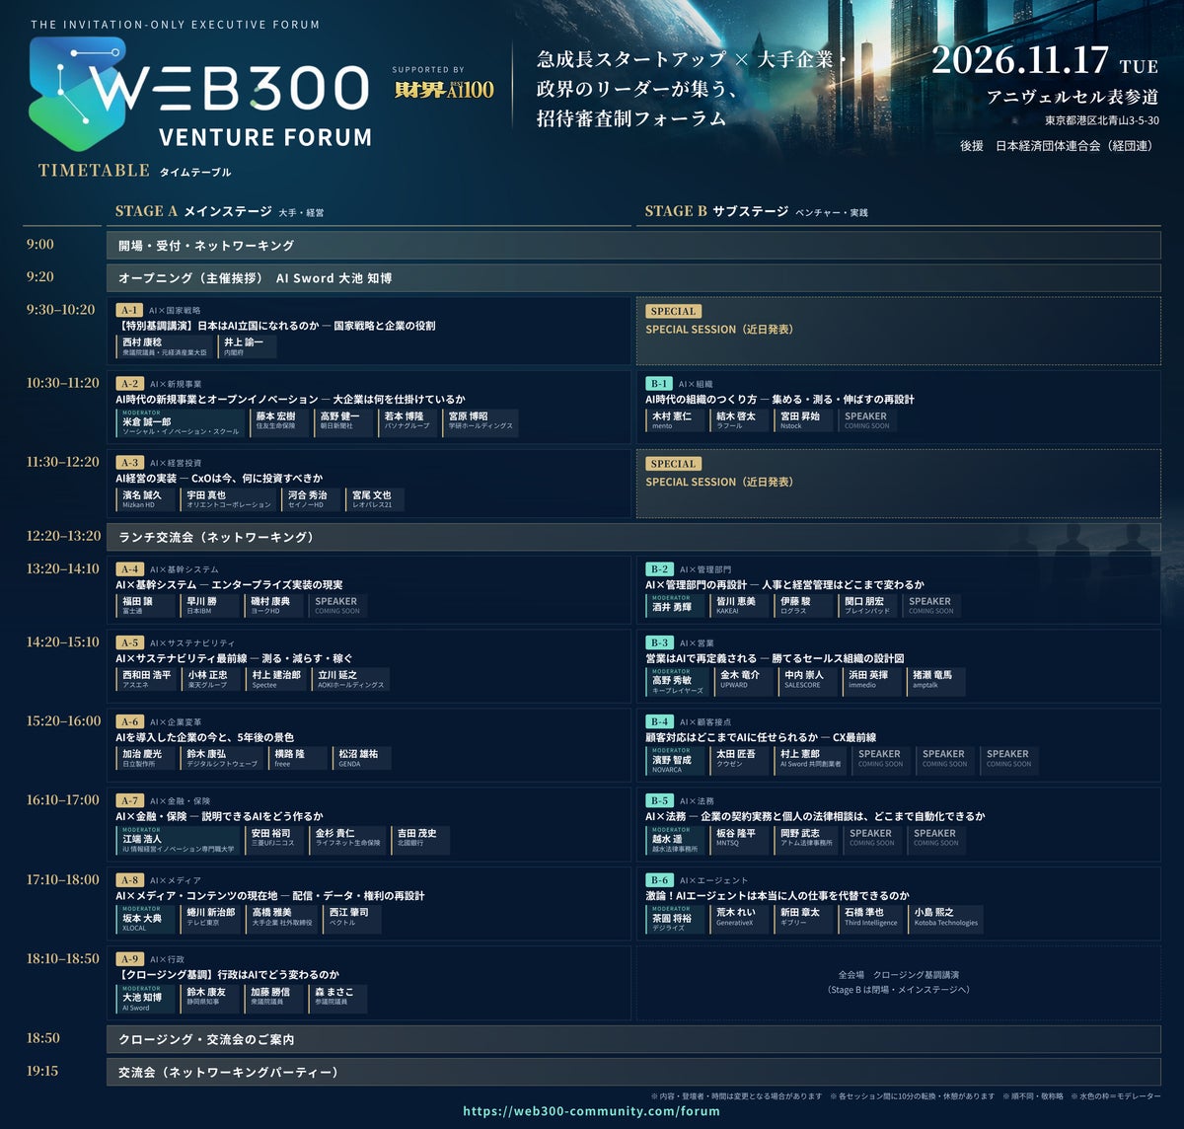The height and width of the screenshot is (1129, 1184).
Task: Open the web300-community.com/forum link
Action: [592, 1111]
